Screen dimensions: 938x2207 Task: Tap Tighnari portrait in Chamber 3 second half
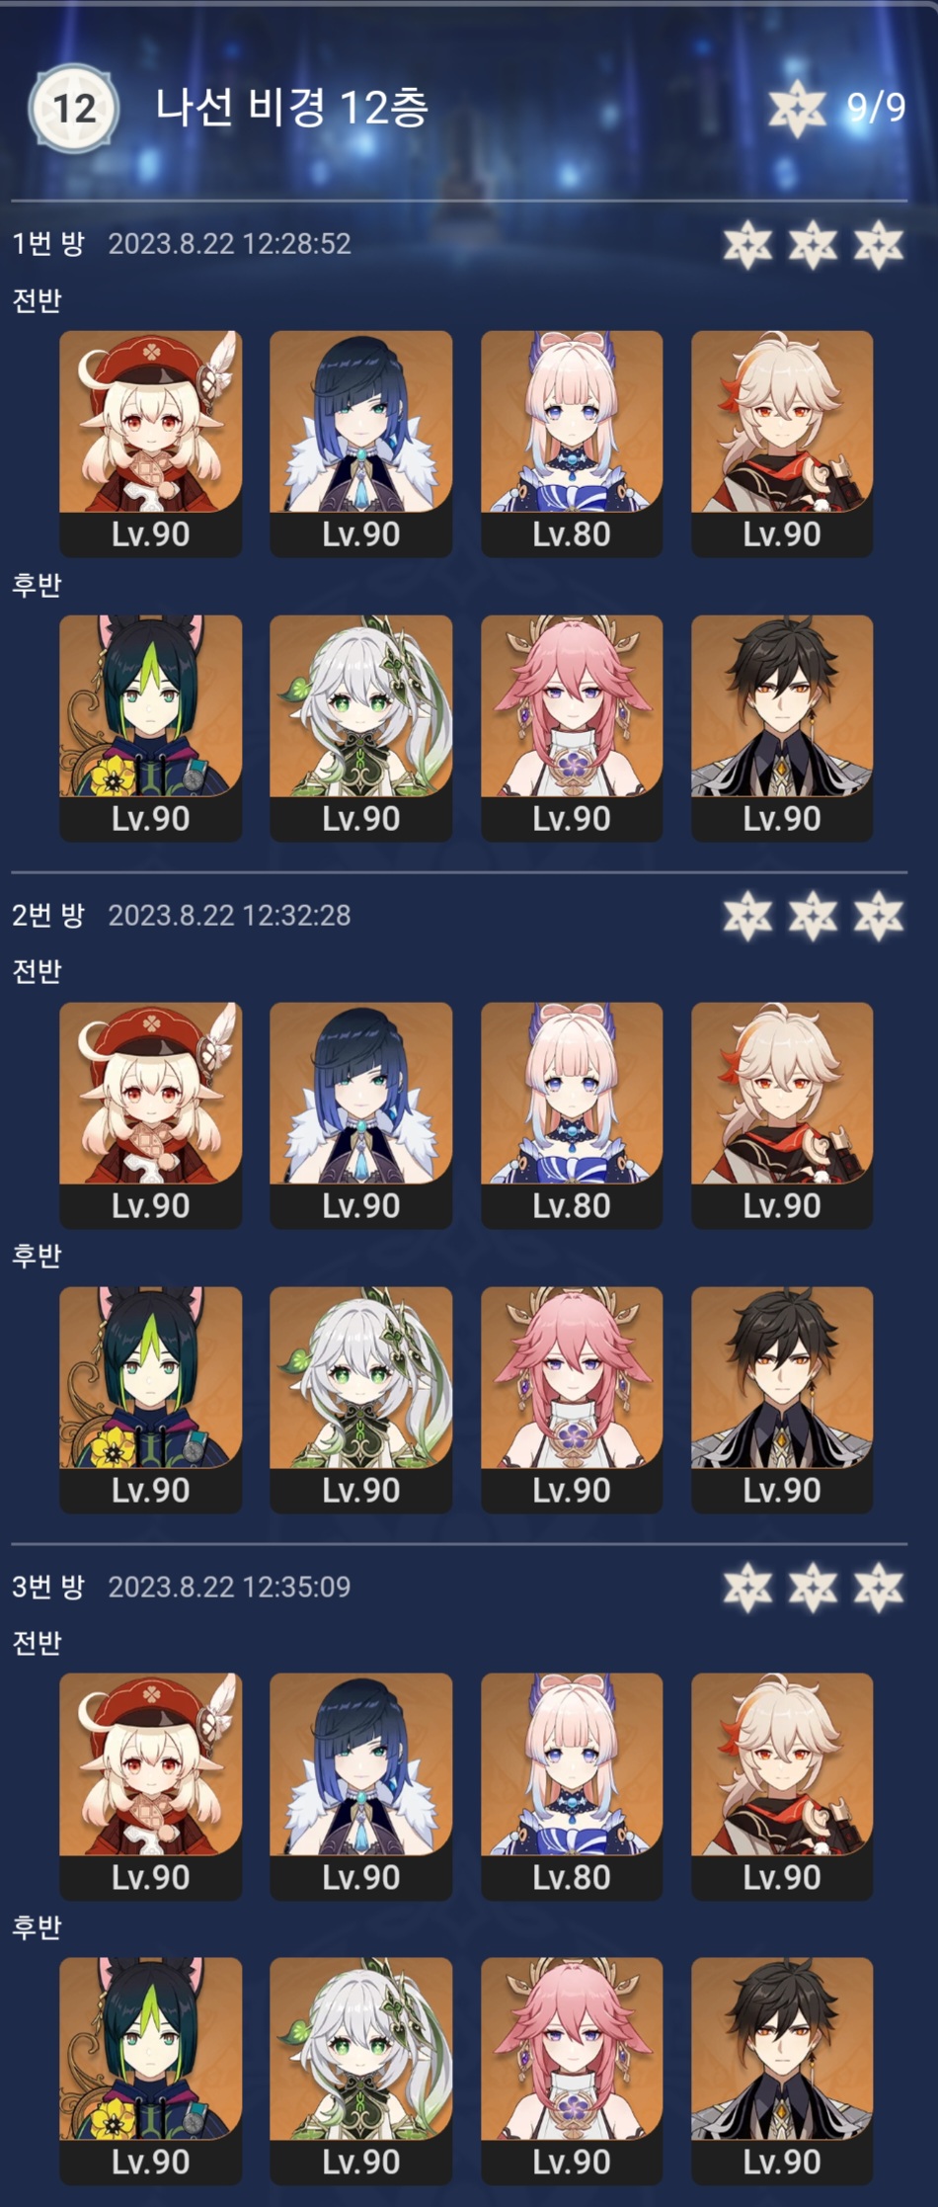(150, 2071)
